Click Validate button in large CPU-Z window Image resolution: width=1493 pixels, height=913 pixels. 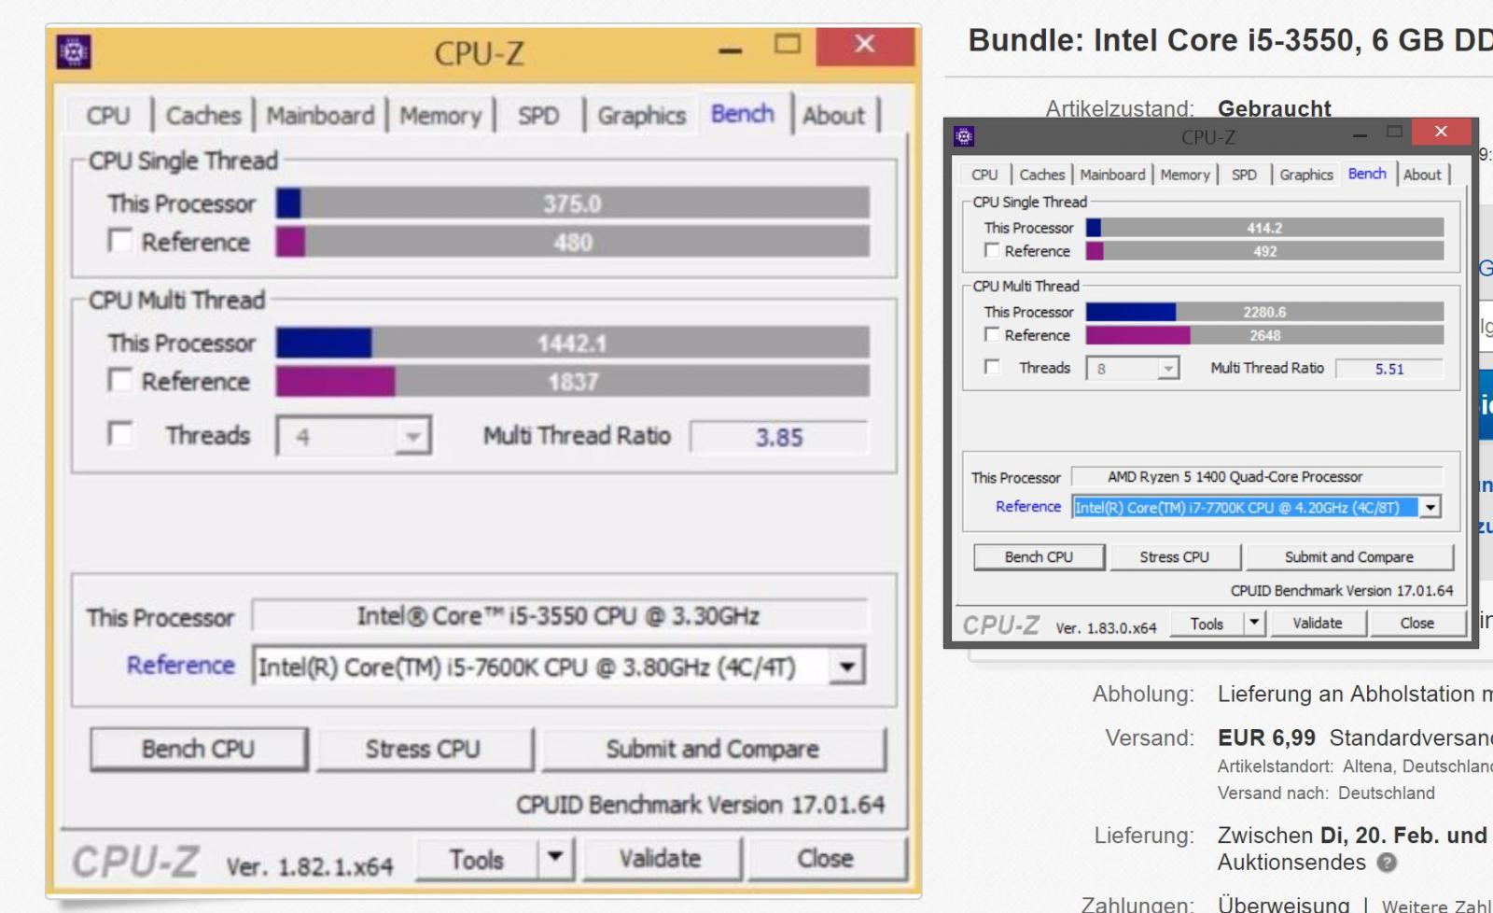pyautogui.click(x=661, y=858)
